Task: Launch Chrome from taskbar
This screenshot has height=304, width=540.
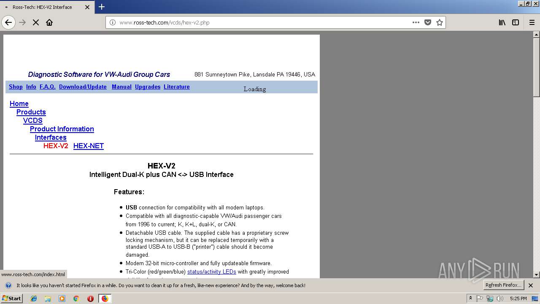Action: click(76, 299)
